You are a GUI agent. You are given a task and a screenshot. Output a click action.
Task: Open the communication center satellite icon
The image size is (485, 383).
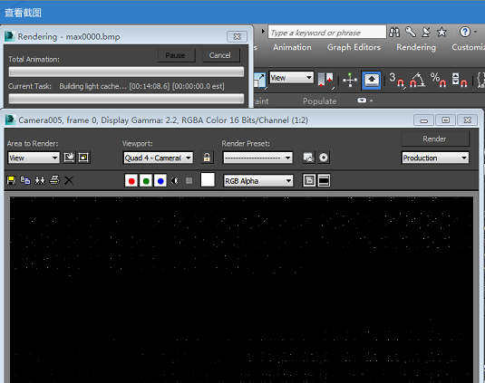click(426, 32)
